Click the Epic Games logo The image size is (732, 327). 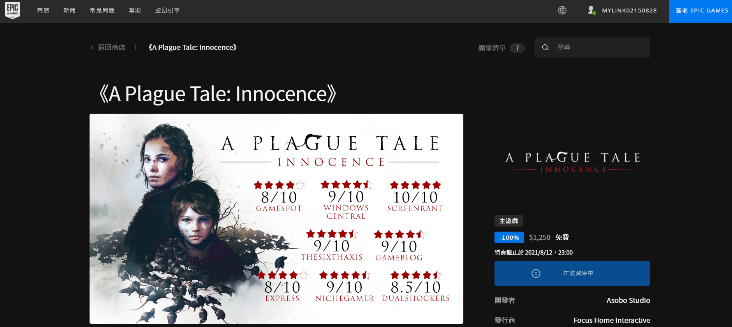(x=12, y=10)
